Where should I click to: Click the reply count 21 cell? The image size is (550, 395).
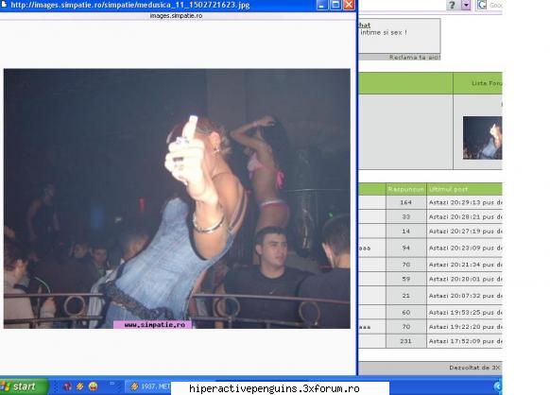coord(405,296)
